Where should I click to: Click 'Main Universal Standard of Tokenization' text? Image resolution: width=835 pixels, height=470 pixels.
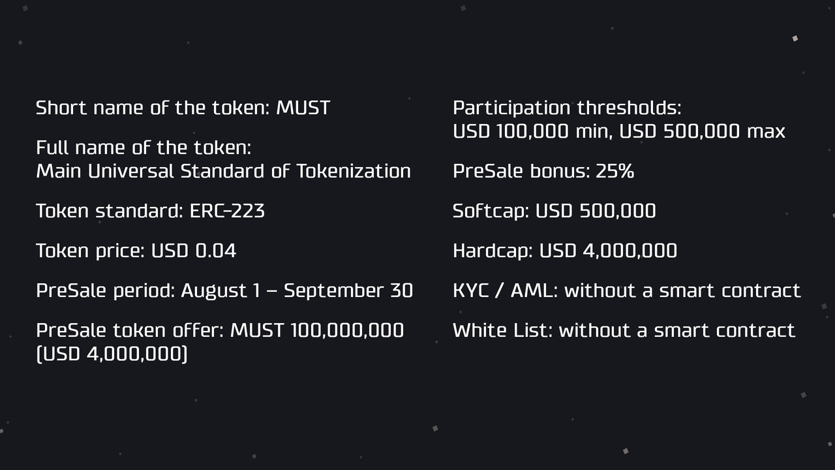pyautogui.click(x=223, y=171)
